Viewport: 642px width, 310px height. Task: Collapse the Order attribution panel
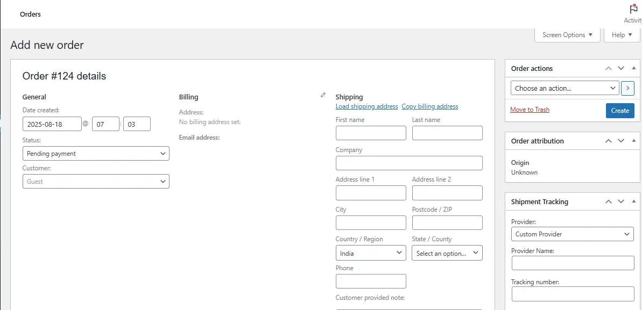click(633, 141)
